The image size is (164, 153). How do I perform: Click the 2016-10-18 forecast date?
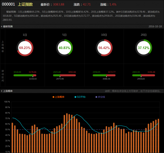pos(155,27)
